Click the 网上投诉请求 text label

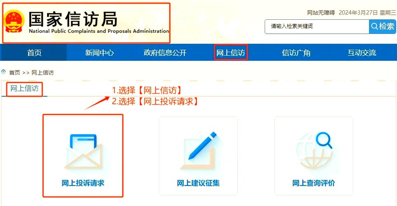83,183
